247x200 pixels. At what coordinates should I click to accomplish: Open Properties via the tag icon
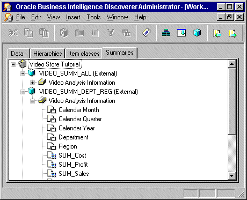[x=146, y=33]
